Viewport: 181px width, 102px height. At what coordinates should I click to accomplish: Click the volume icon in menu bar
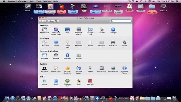click(154, 1)
